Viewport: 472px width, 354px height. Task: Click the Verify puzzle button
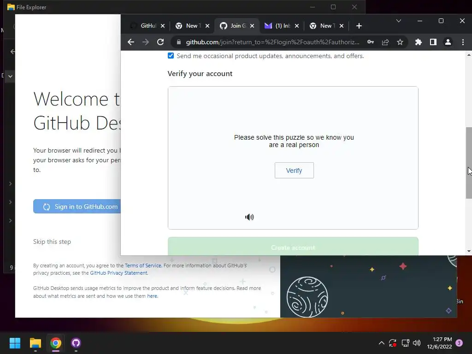coord(294,171)
